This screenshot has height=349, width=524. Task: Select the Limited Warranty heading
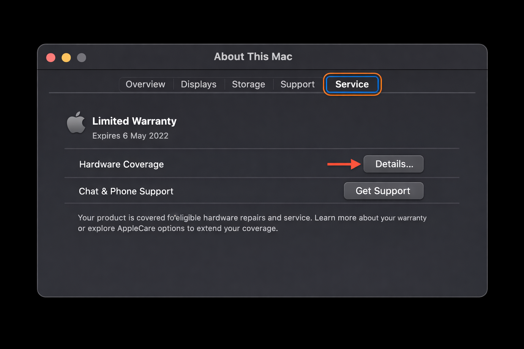click(x=134, y=121)
